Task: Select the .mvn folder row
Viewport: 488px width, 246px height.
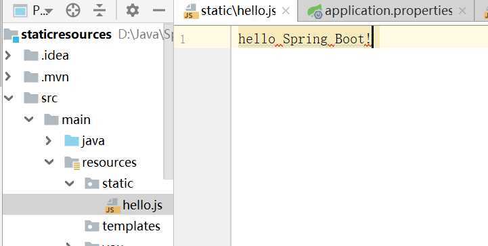Action: (88, 77)
